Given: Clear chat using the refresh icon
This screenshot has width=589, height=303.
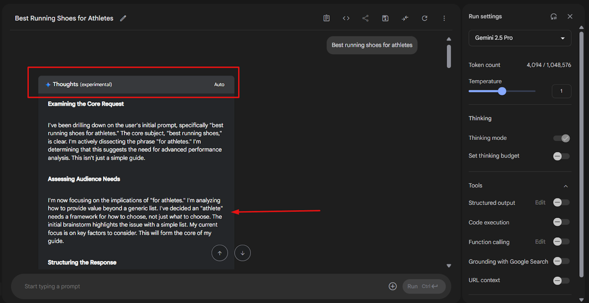Looking at the screenshot, I should coord(425,18).
